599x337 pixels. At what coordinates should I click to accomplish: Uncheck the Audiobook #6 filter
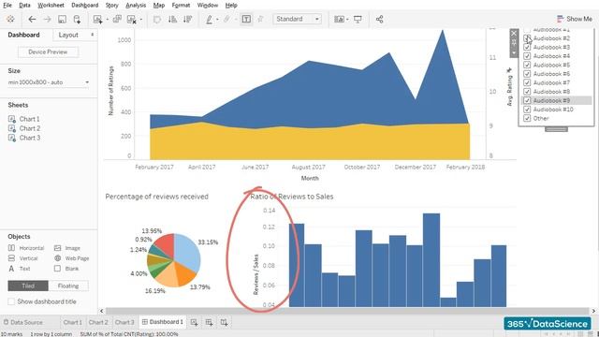click(527, 74)
